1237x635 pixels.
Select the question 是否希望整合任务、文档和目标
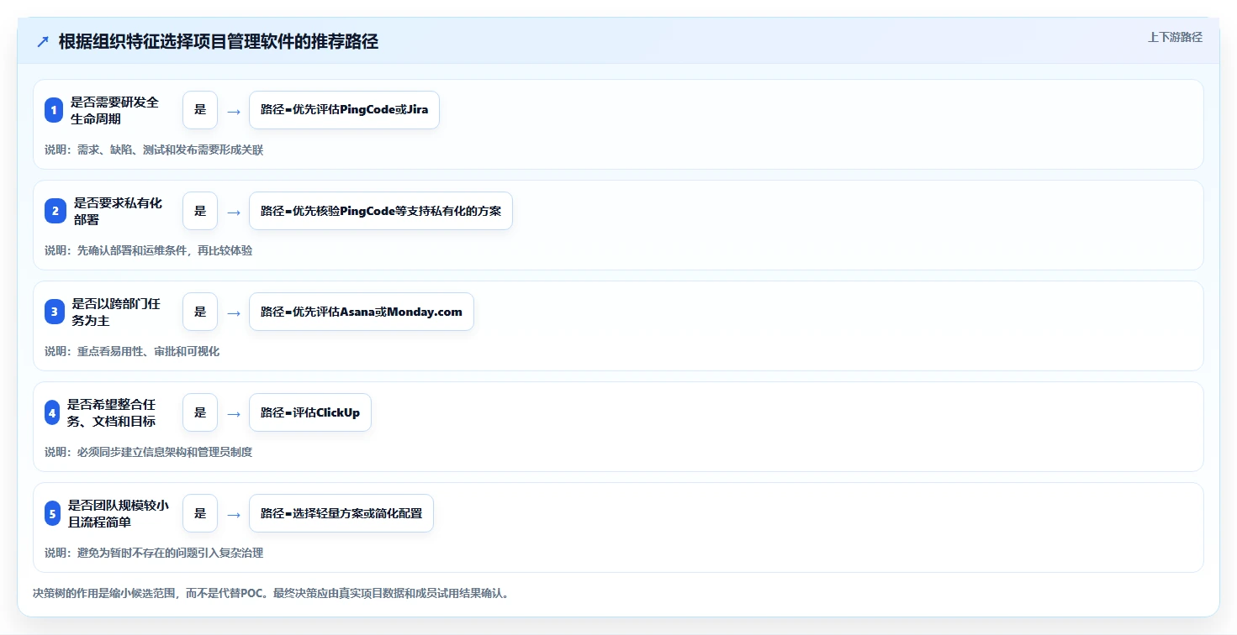112,412
